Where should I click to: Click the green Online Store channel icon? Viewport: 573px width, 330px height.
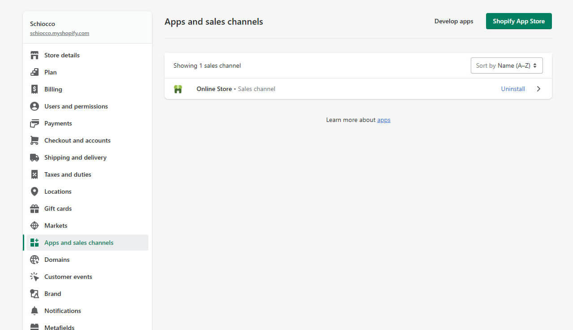coord(178,89)
